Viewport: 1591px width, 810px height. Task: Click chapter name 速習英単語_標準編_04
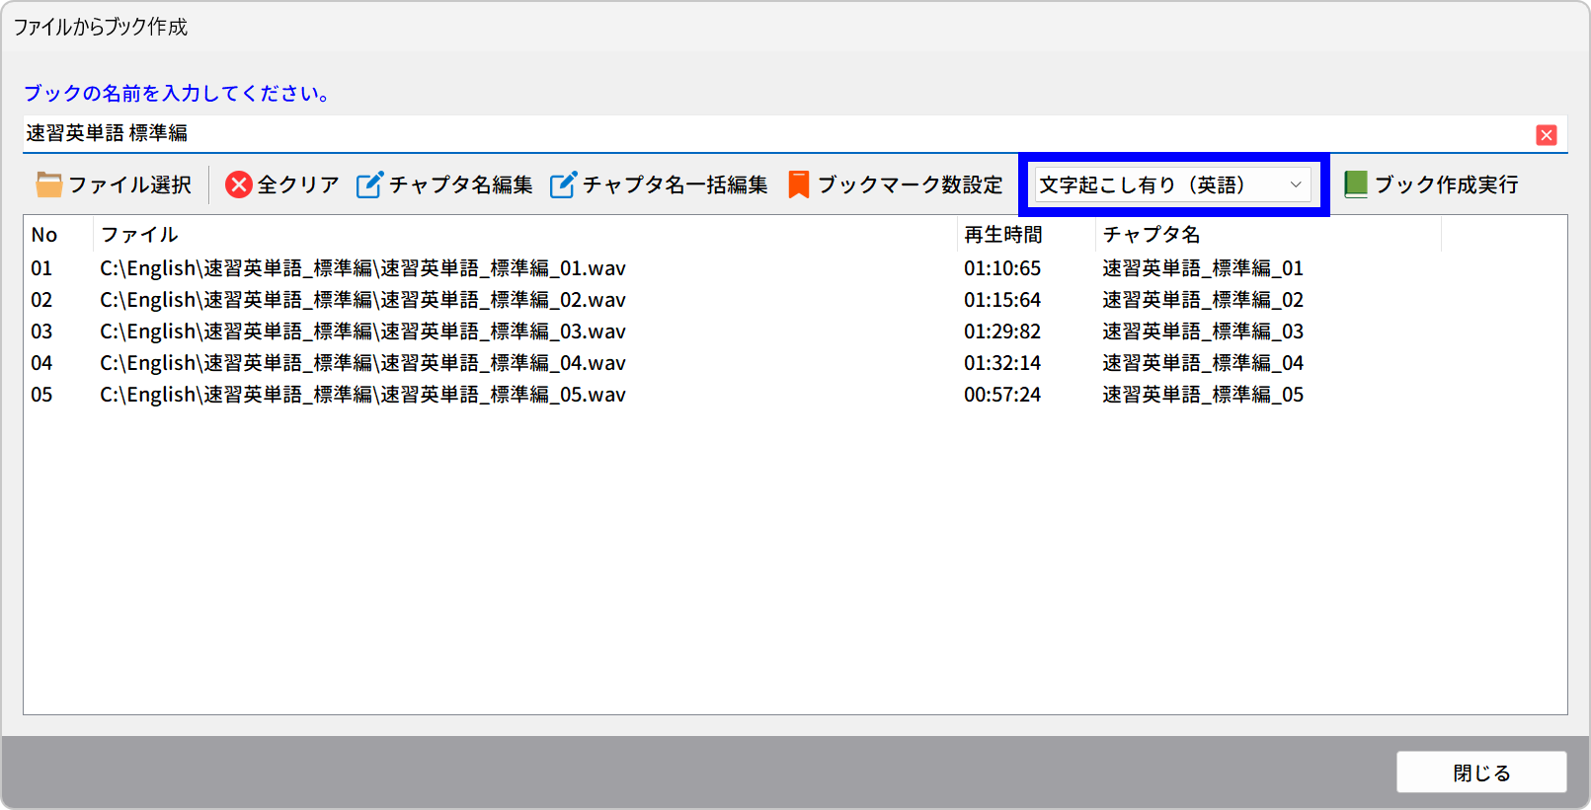click(x=1203, y=363)
